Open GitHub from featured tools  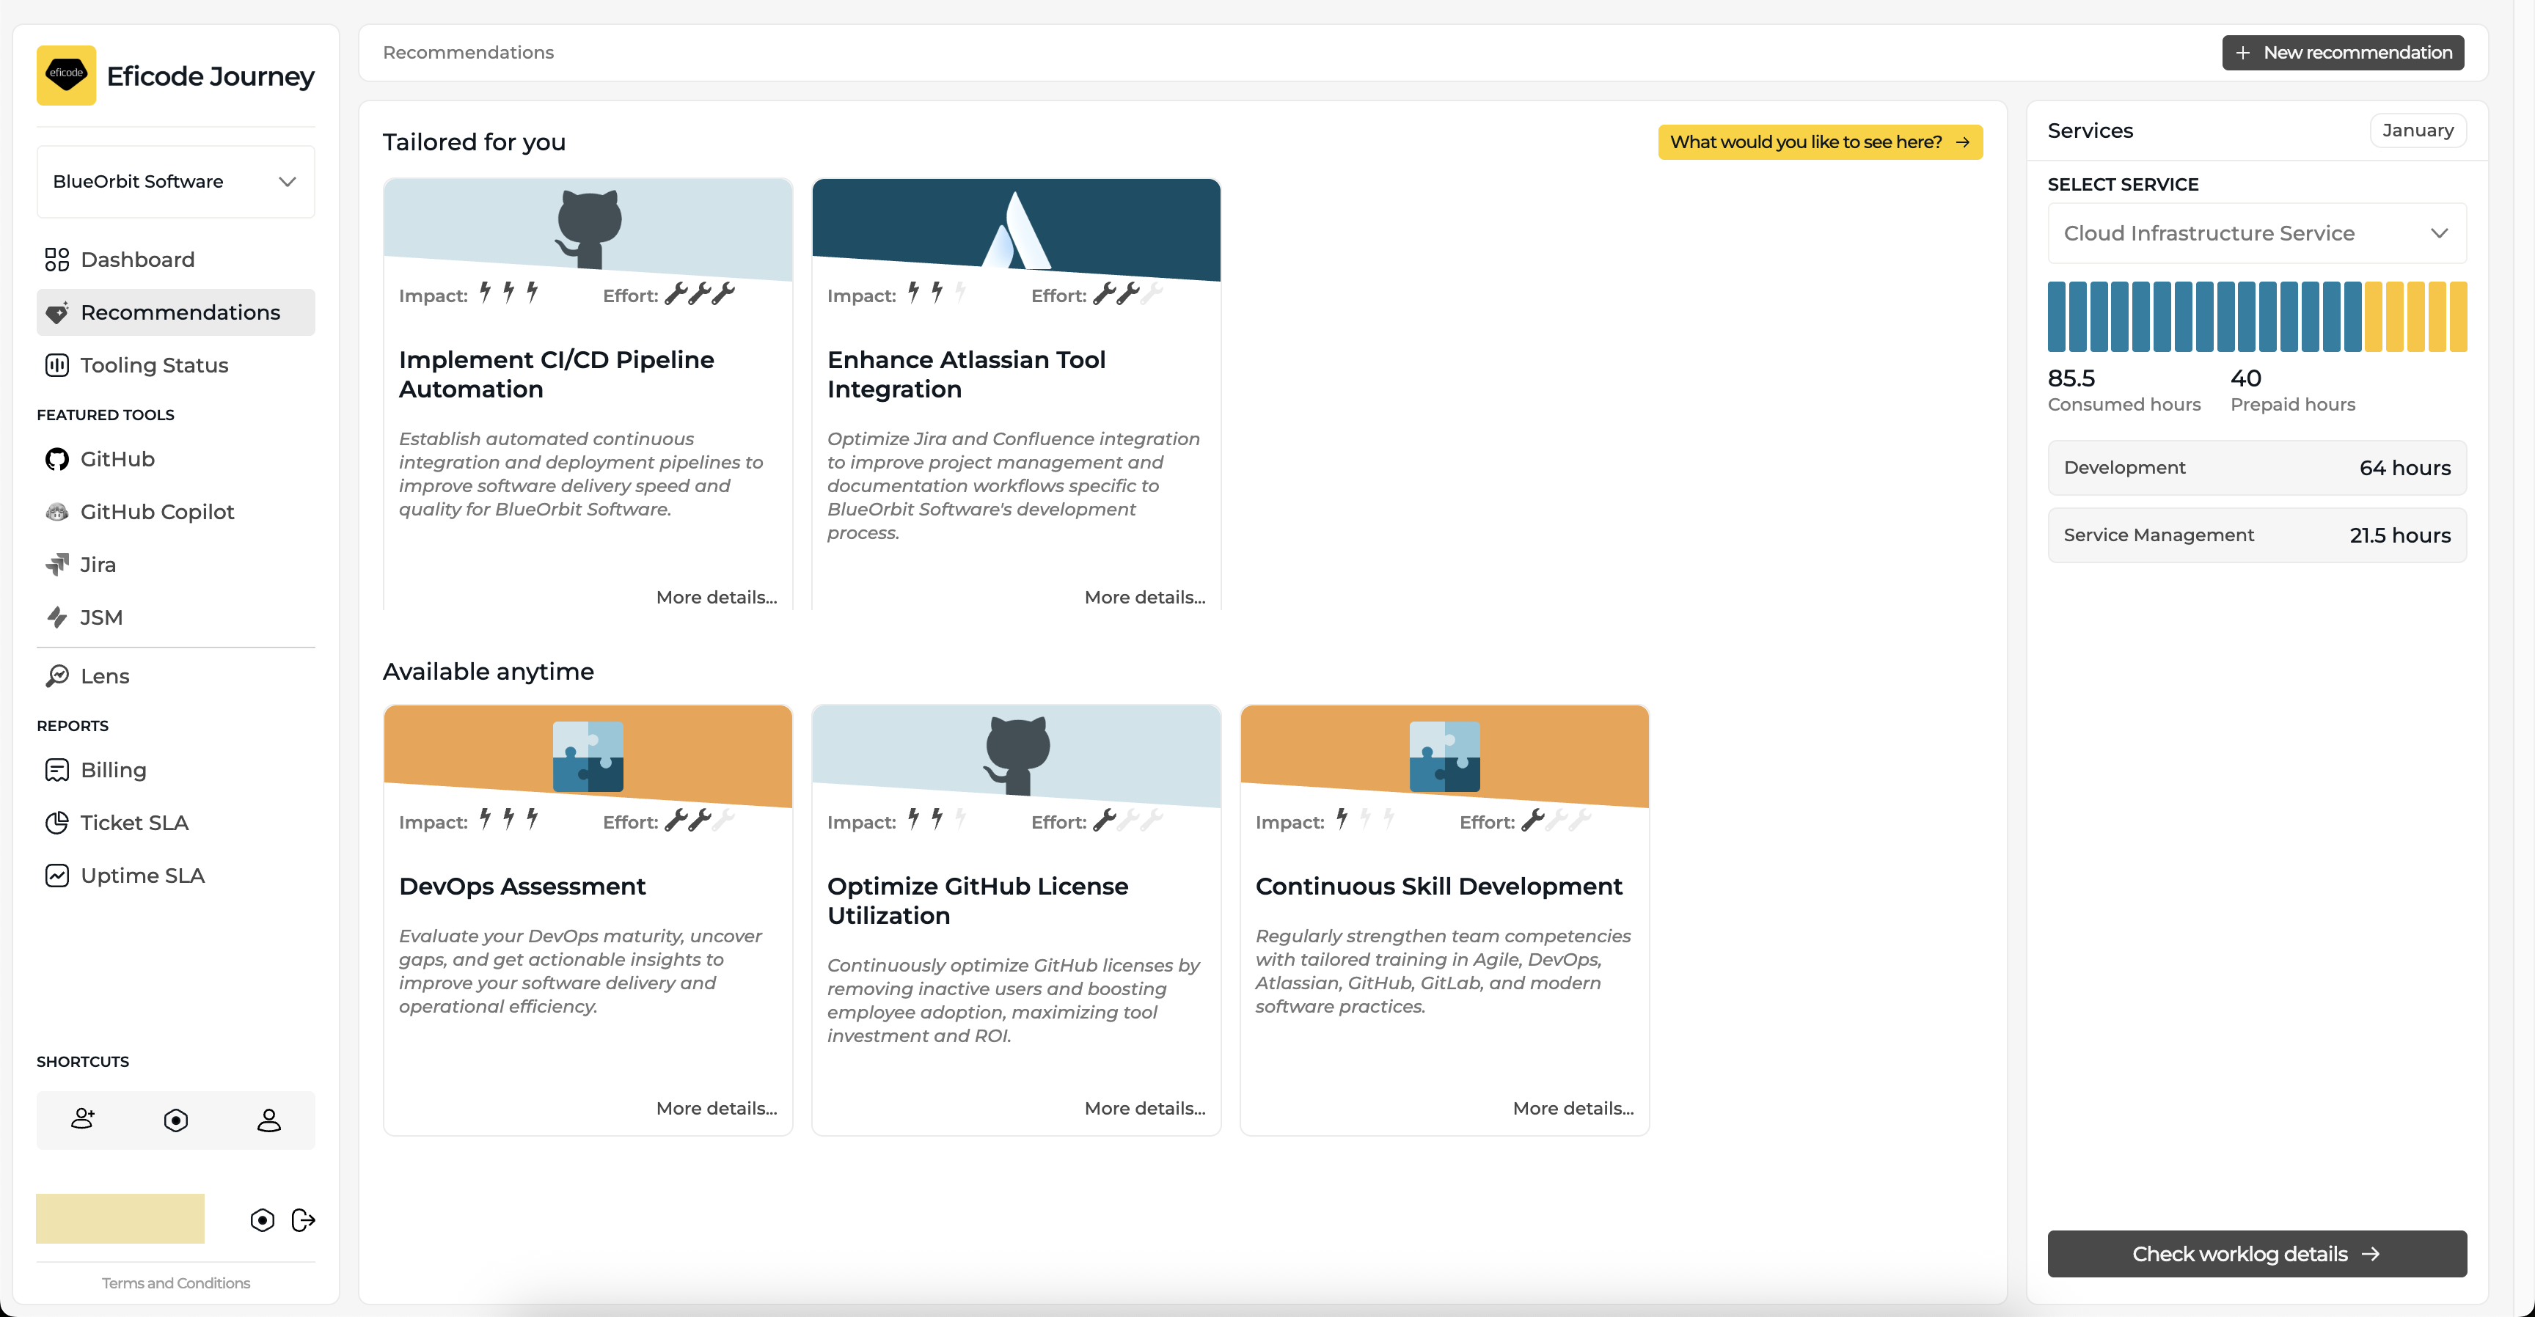(116, 458)
